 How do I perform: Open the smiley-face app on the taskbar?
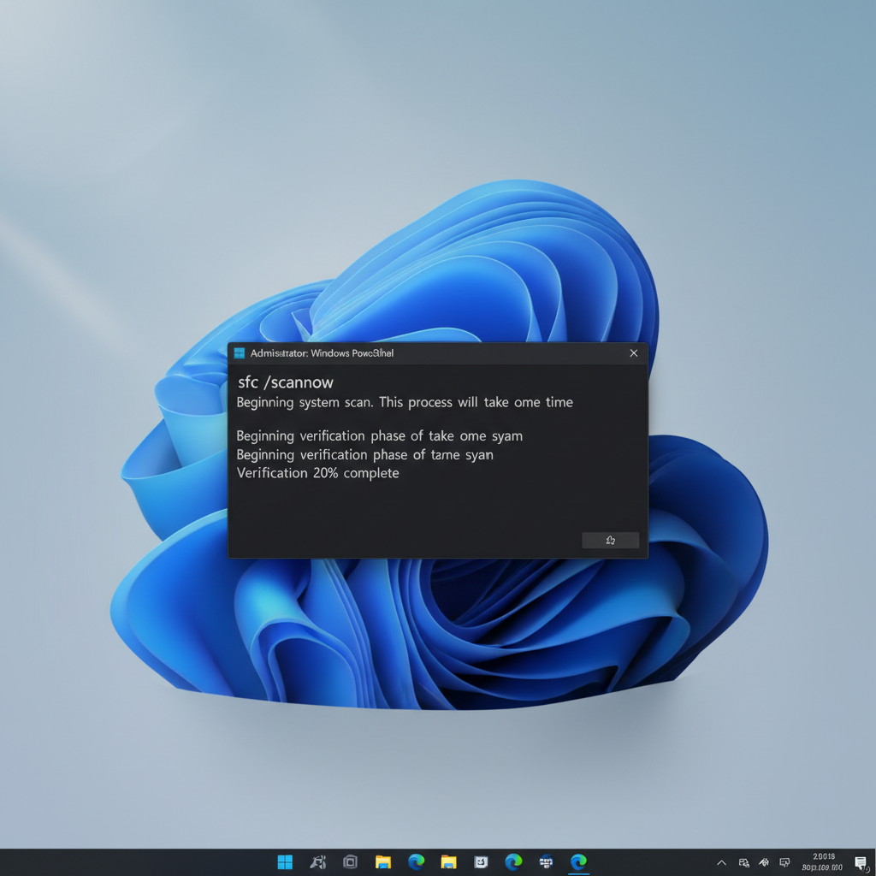tap(481, 862)
